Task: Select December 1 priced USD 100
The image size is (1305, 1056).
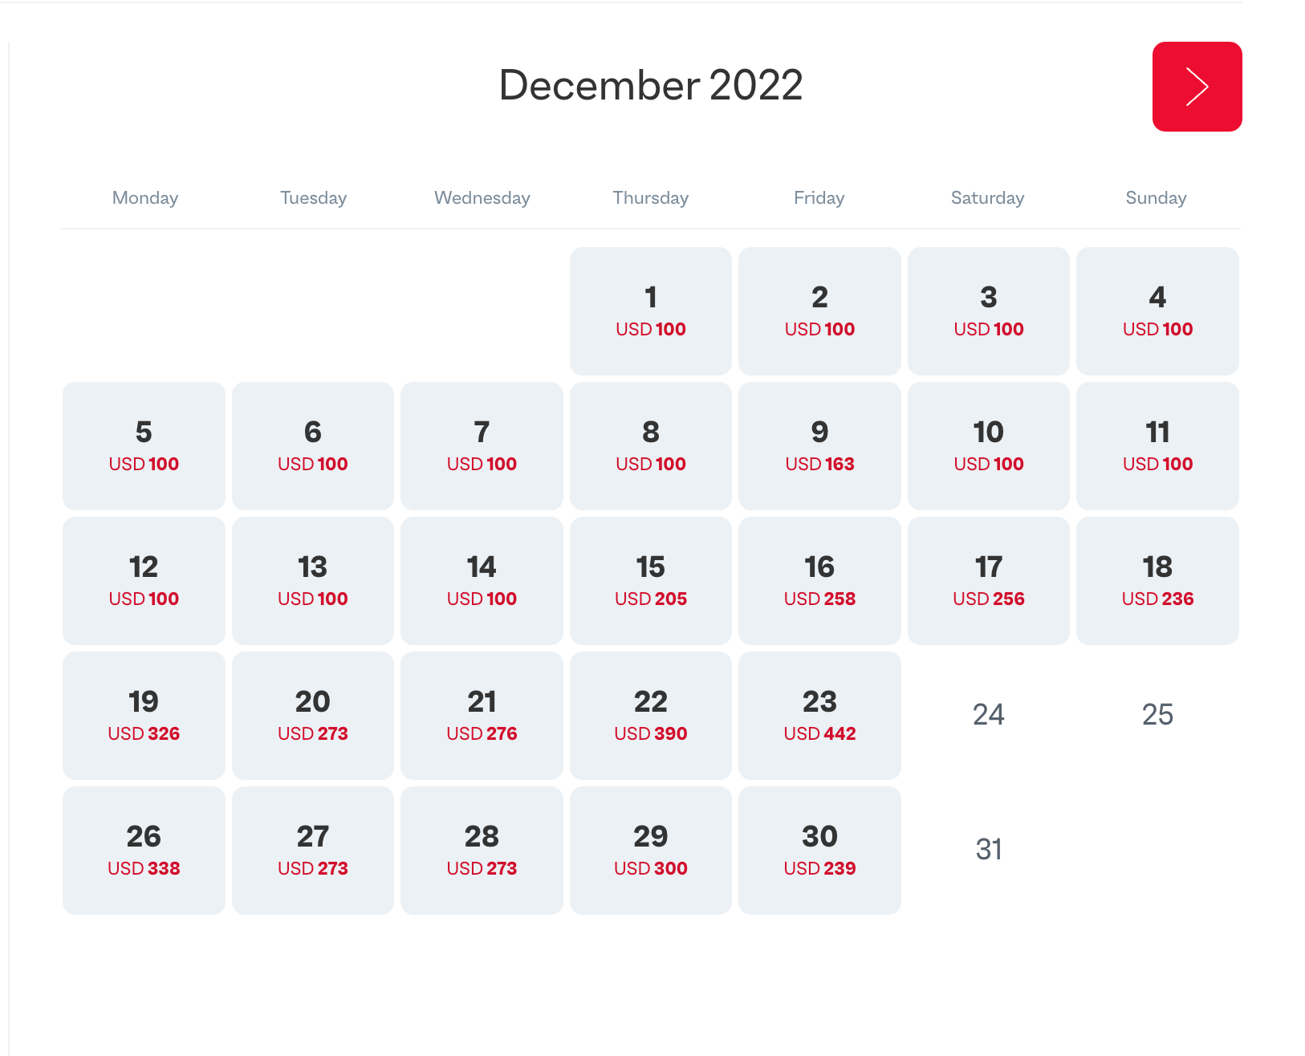Action: (650, 311)
